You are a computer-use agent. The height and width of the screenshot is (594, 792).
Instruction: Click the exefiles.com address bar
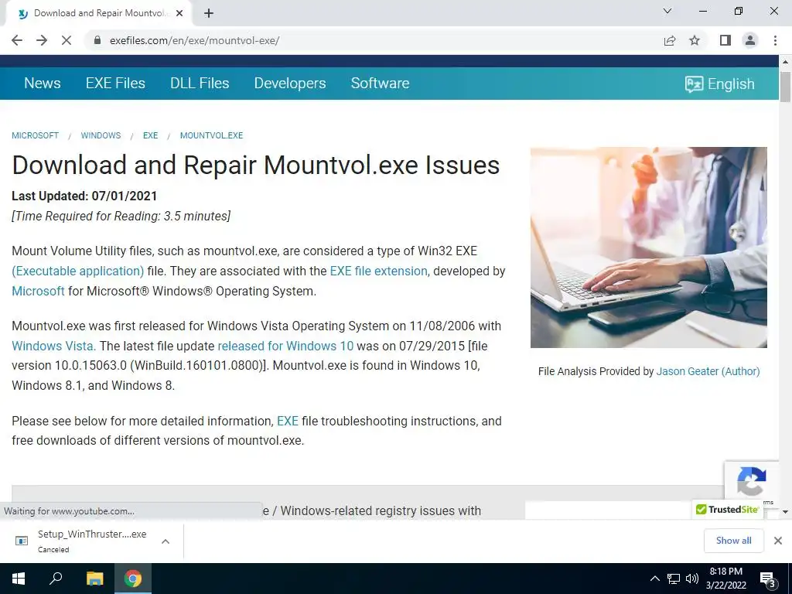pyautogui.click(x=374, y=40)
